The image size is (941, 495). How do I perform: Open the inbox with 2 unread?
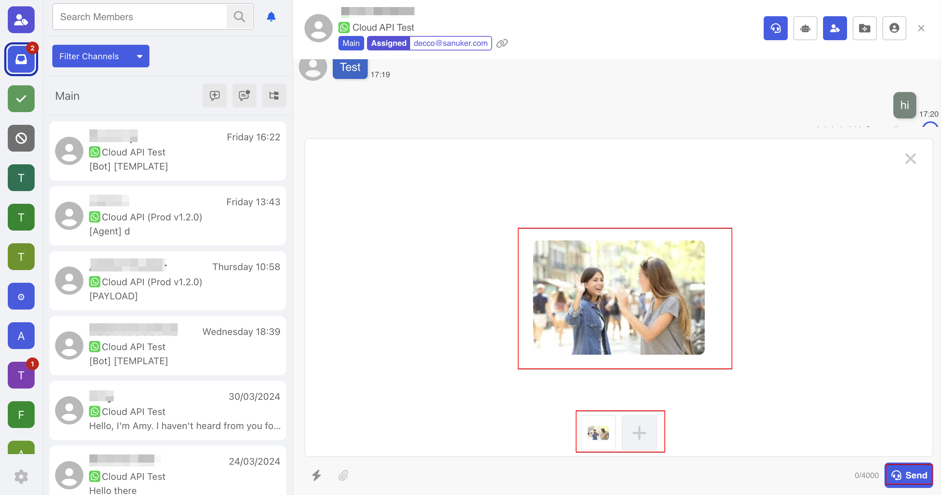[x=21, y=59]
